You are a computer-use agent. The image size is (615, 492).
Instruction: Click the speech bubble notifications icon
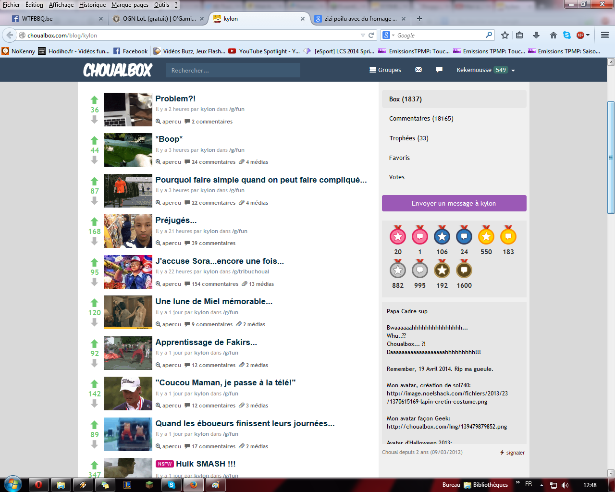pyautogui.click(x=439, y=70)
